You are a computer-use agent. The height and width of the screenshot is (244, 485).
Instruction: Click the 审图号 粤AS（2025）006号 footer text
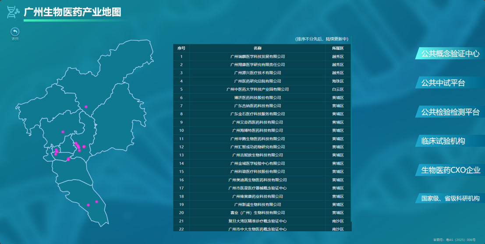tap(454, 240)
